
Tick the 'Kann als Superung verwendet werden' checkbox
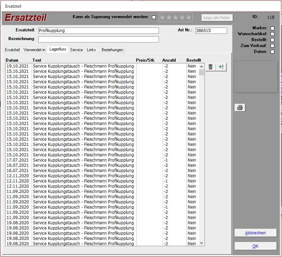(154, 17)
